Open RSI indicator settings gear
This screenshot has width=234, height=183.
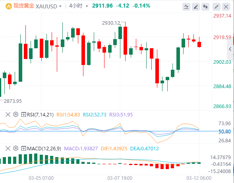tap(15, 114)
